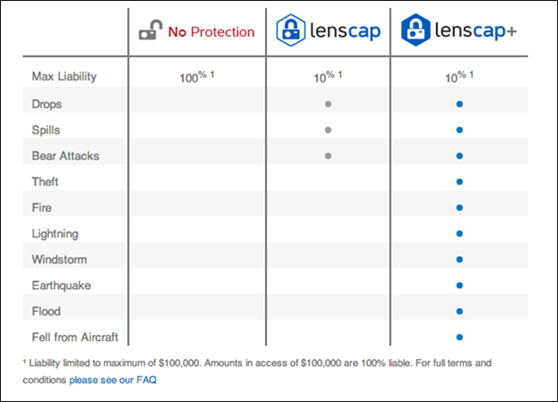Click the gray lenscap dot for Bear Attacks
The width and height of the screenshot is (558, 402).
coord(328,156)
